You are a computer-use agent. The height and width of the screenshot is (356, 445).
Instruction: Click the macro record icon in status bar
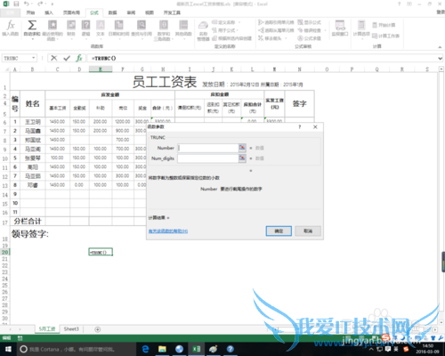(x=20, y=338)
